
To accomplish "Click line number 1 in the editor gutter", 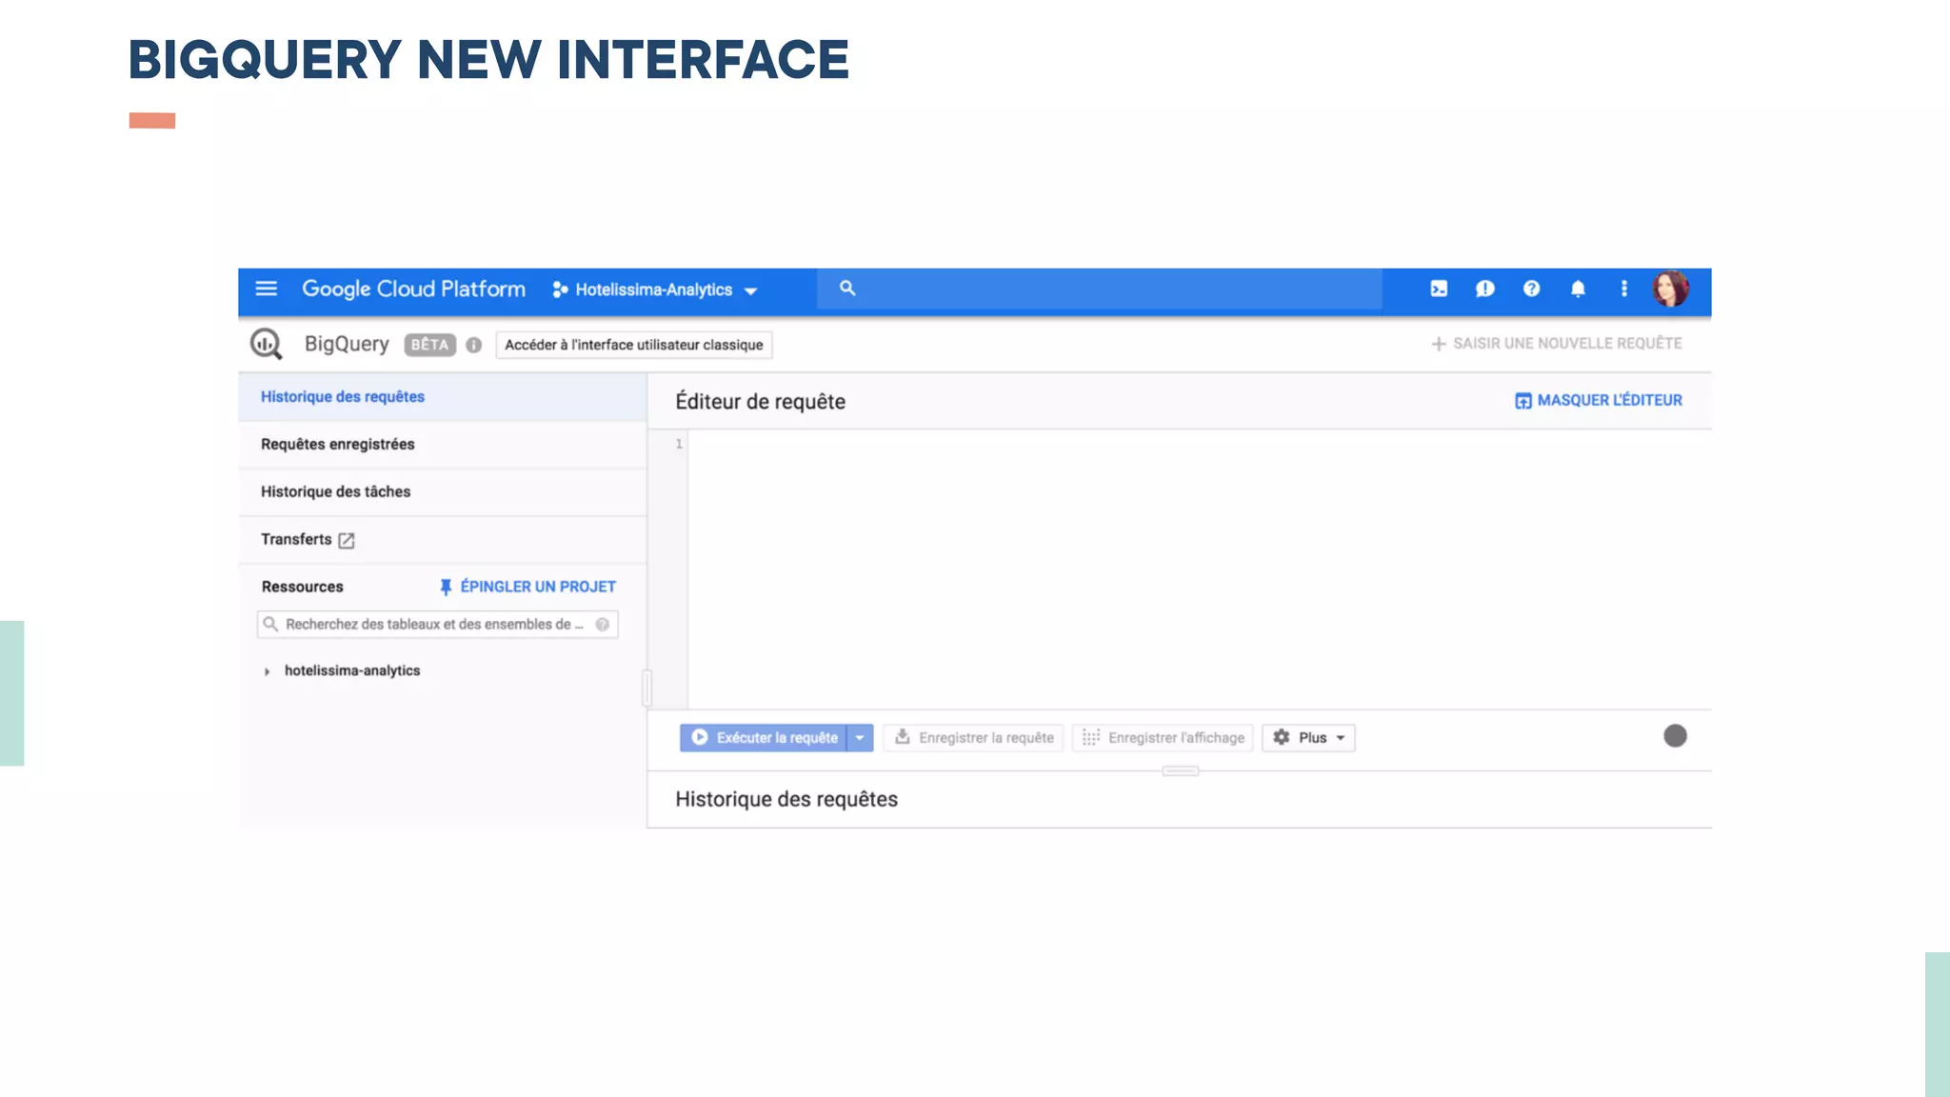I will pyautogui.click(x=679, y=445).
